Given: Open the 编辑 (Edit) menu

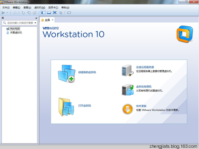Looking at the screenshot, I should click(x=16, y=8).
